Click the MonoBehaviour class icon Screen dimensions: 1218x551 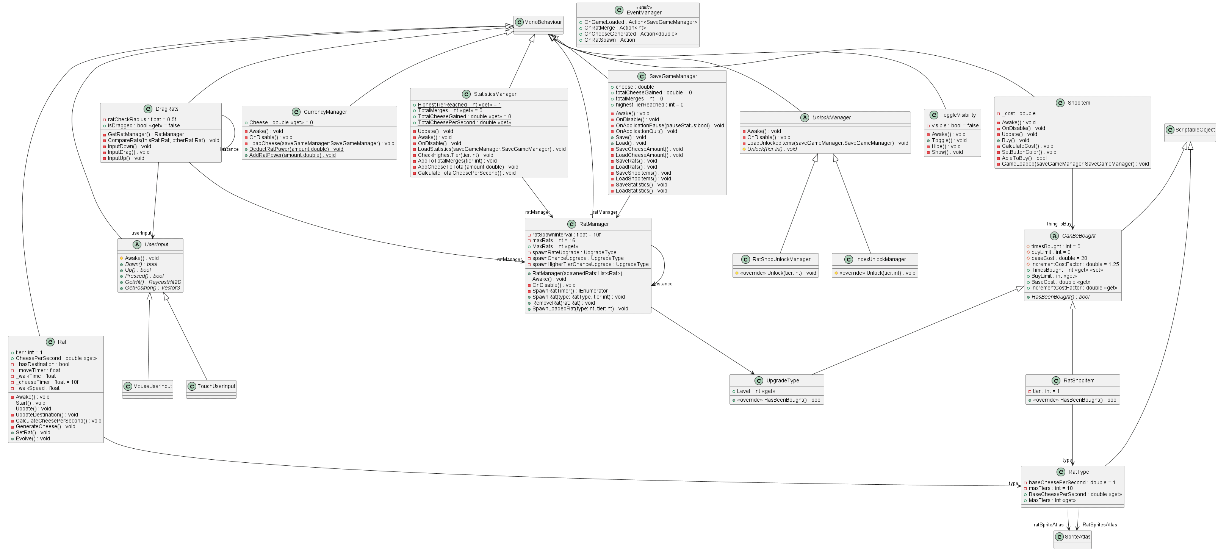point(519,22)
